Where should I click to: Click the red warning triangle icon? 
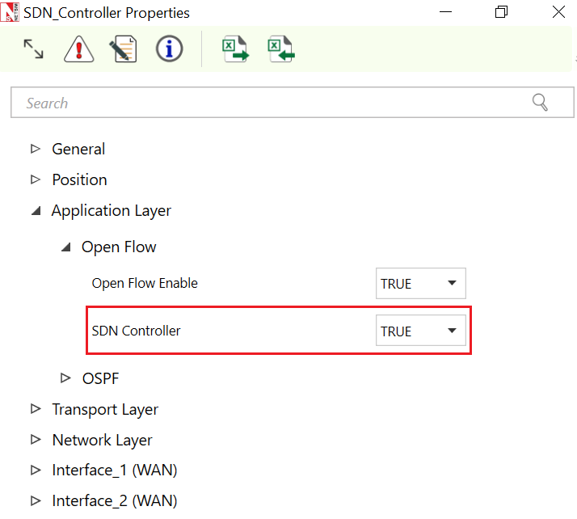pos(78,50)
